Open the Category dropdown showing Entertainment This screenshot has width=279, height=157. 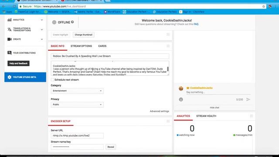click(x=77, y=91)
